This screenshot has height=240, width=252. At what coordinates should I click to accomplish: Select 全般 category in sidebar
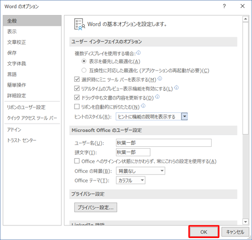pos(32,21)
